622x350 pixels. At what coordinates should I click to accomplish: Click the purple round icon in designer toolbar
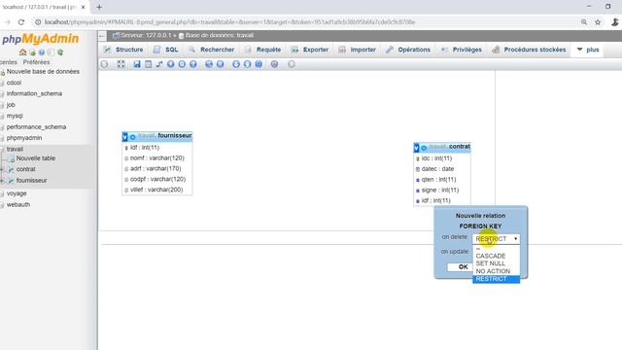[x=274, y=64]
